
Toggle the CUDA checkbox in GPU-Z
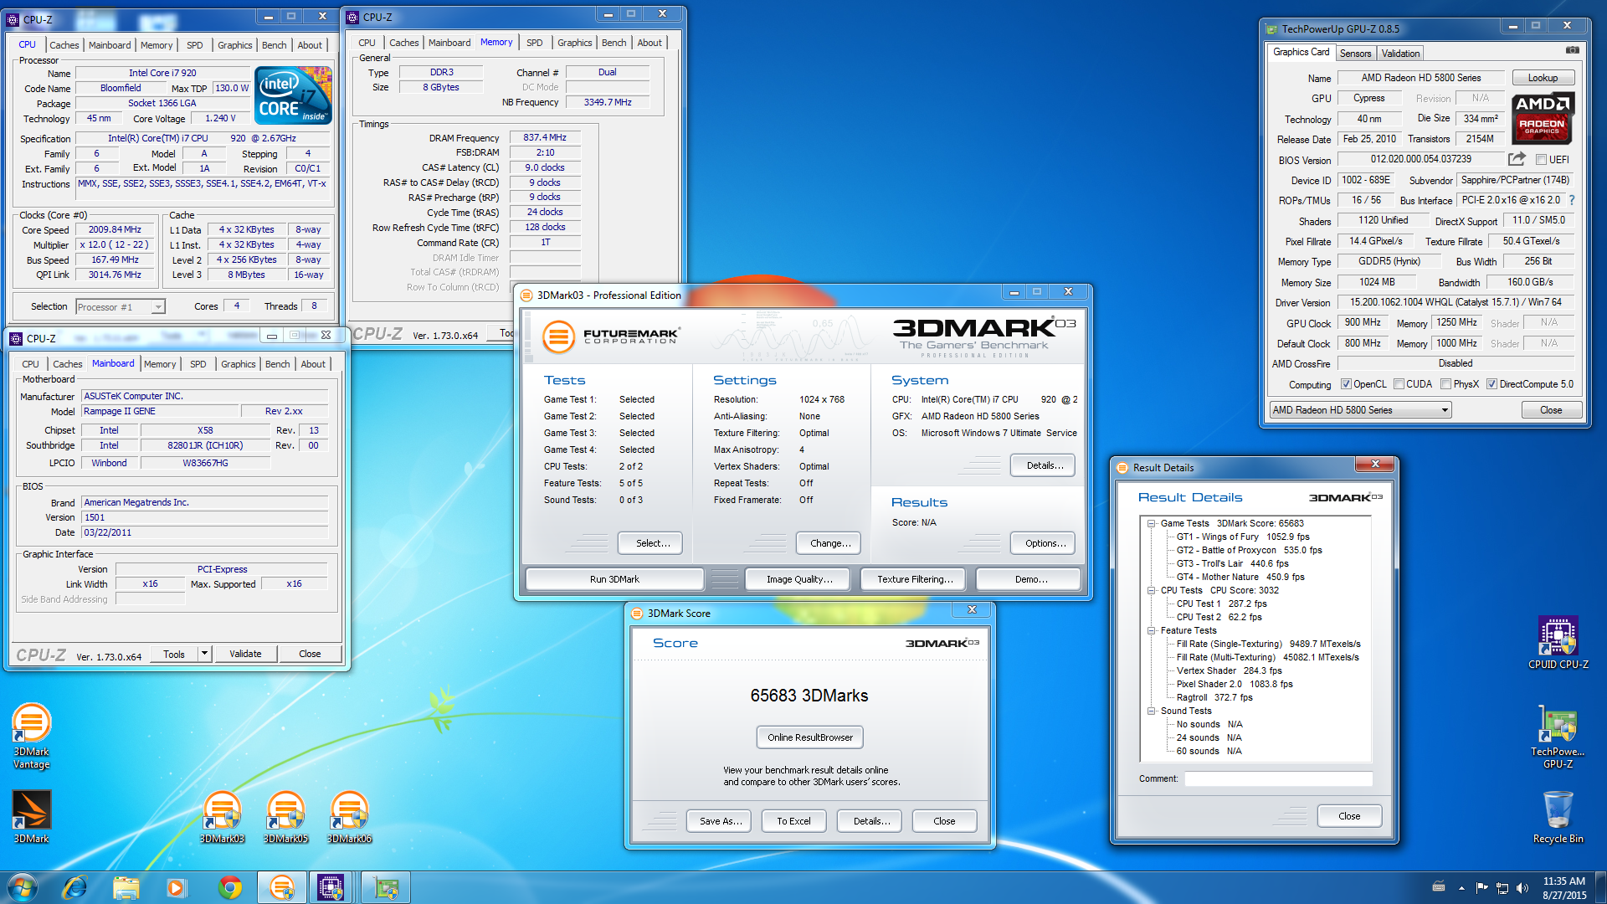point(1398,384)
